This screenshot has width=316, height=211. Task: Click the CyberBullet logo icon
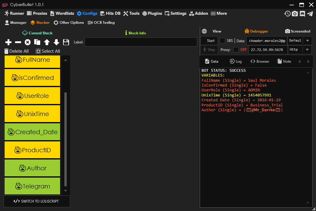(x=5, y=5)
